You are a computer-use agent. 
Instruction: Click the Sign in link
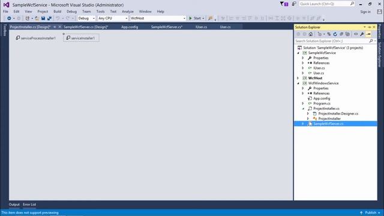(365, 12)
